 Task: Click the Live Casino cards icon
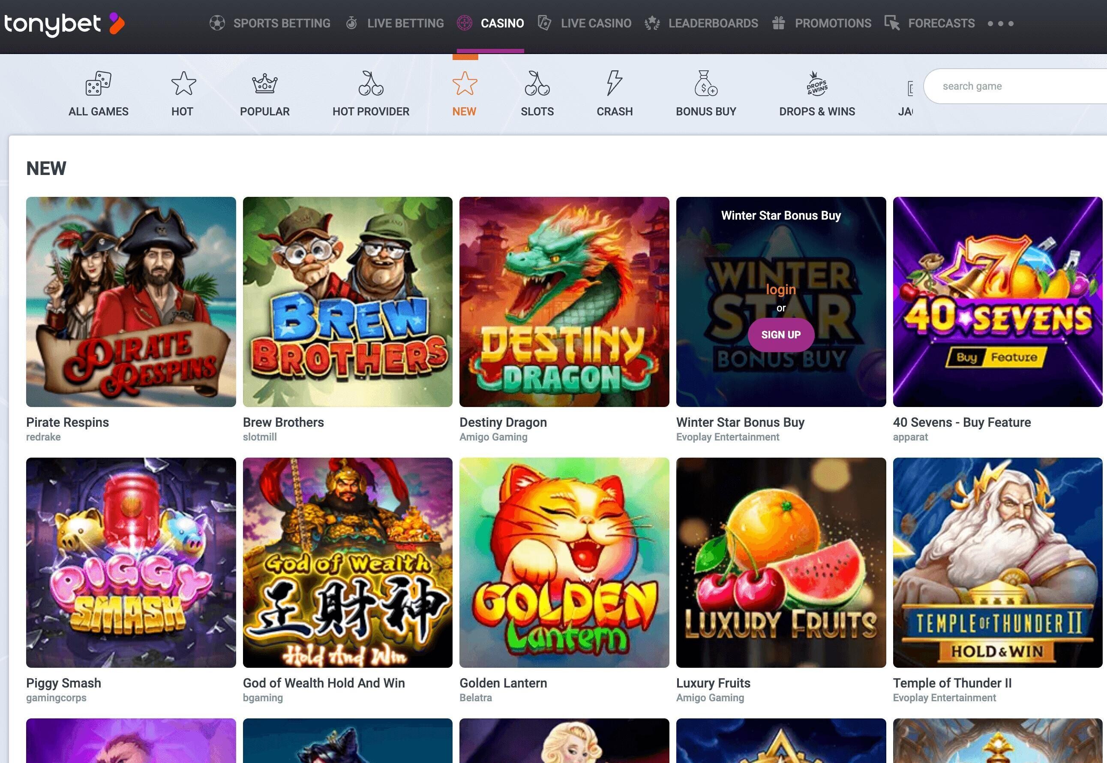[x=544, y=23]
